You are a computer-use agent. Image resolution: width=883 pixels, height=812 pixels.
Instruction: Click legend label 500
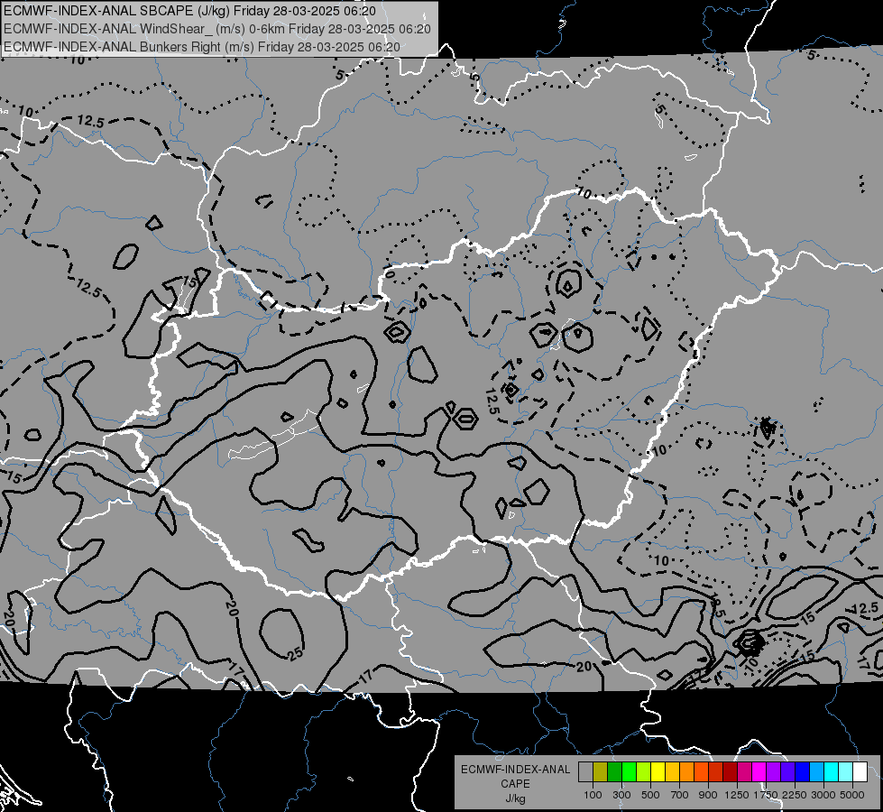tap(650, 795)
